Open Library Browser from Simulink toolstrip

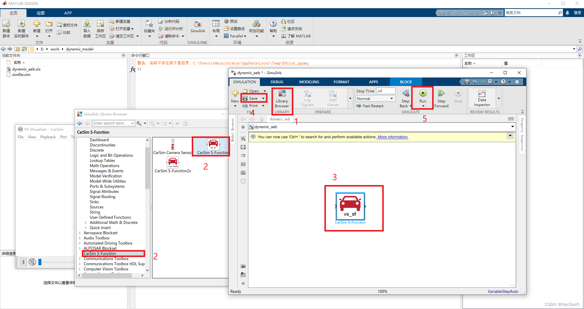(x=282, y=98)
